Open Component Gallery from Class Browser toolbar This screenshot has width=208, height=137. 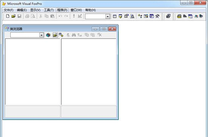48,35
